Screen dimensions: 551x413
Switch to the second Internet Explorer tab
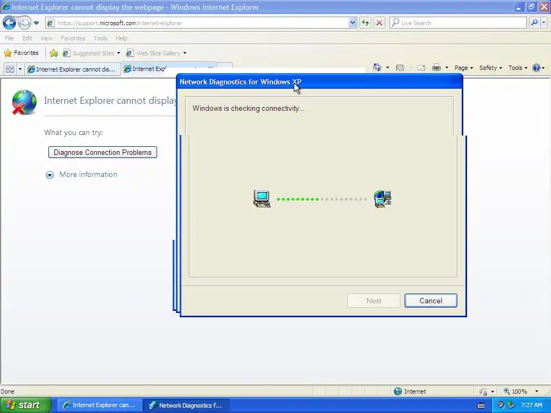pyautogui.click(x=147, y=69)
